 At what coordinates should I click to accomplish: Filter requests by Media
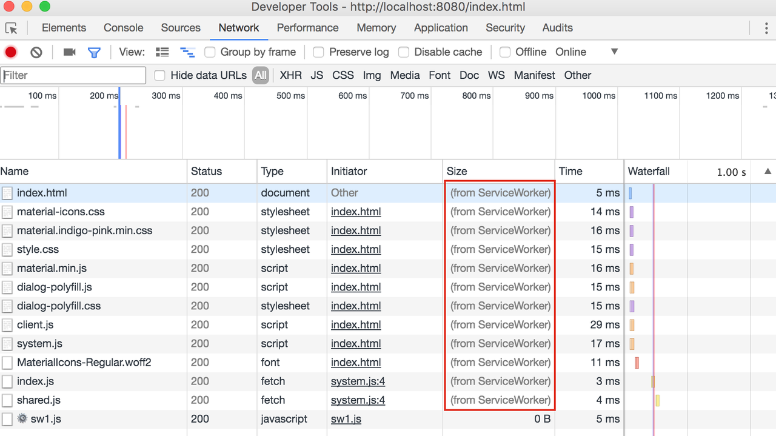[x=405, y=75]
